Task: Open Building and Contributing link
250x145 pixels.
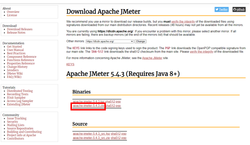Action: point(24,132)
